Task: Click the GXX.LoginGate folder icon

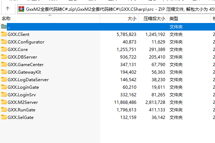Action: (x=4, y=87)
